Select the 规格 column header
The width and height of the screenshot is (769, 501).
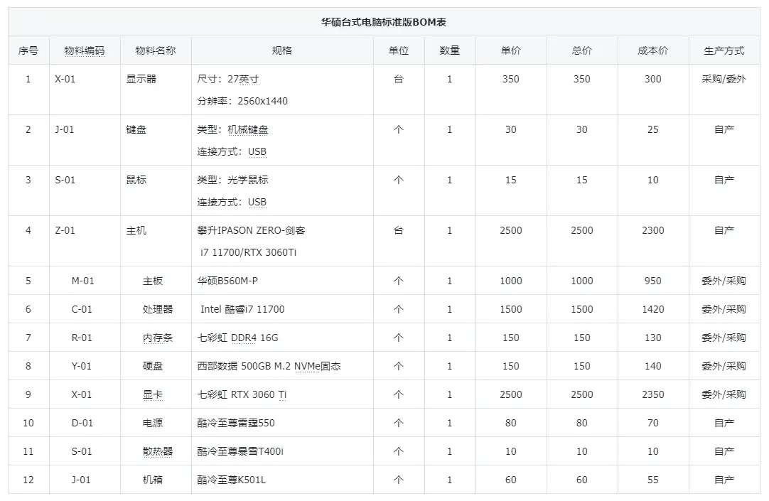point(282,50)
